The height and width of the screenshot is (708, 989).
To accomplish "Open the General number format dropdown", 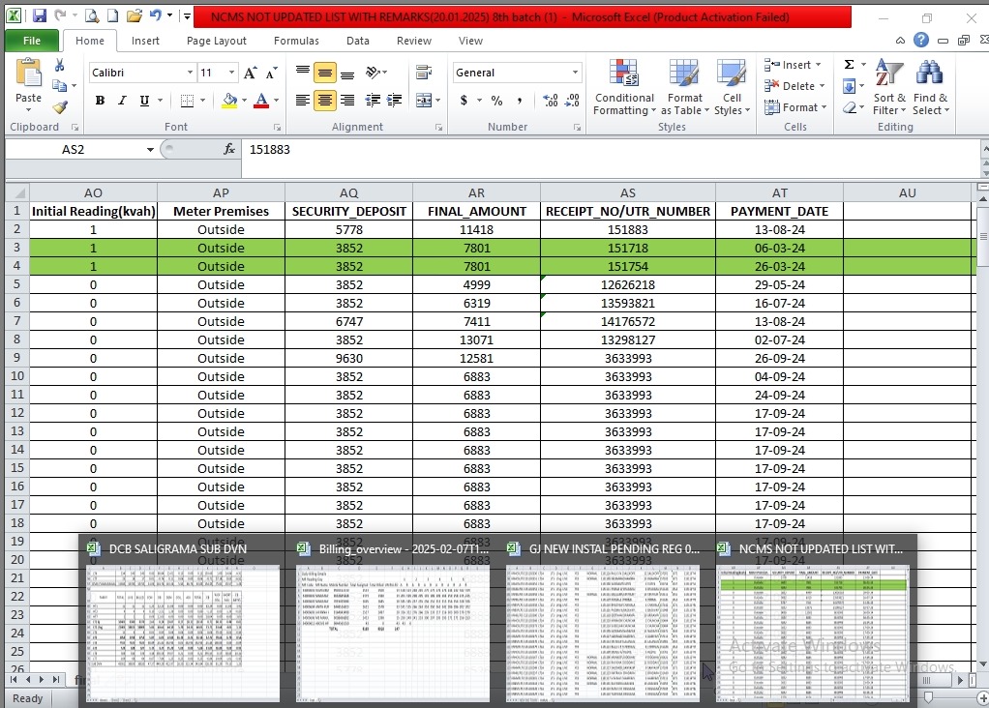I will (575, 73).
